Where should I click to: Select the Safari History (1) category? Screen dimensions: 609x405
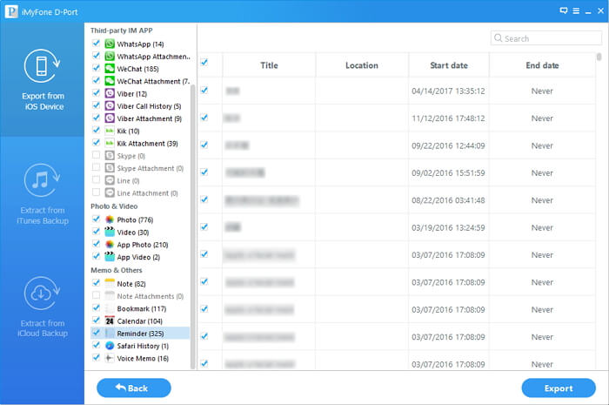tap(143, 346)
